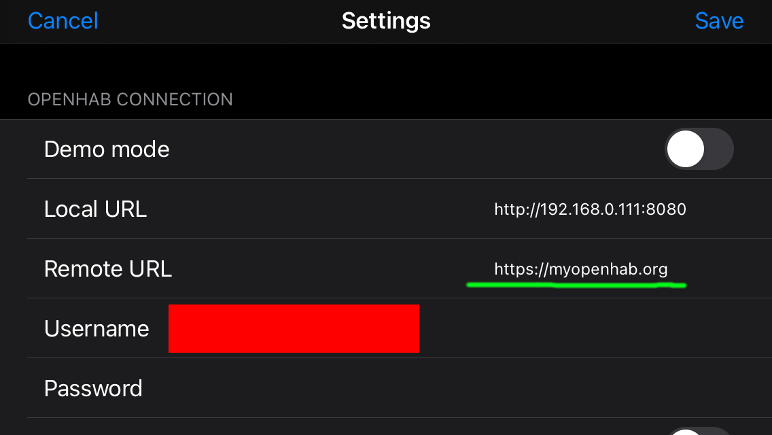Image resolution: width=772 pixels, height=435 pixels.
Task: Tap the Remote URL row label
Action: [x=108, y=269]
